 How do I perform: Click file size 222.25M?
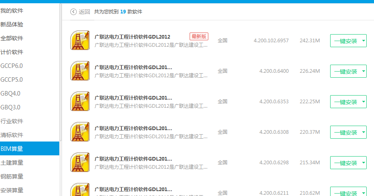pyautogui.click(x=310, y=102)
